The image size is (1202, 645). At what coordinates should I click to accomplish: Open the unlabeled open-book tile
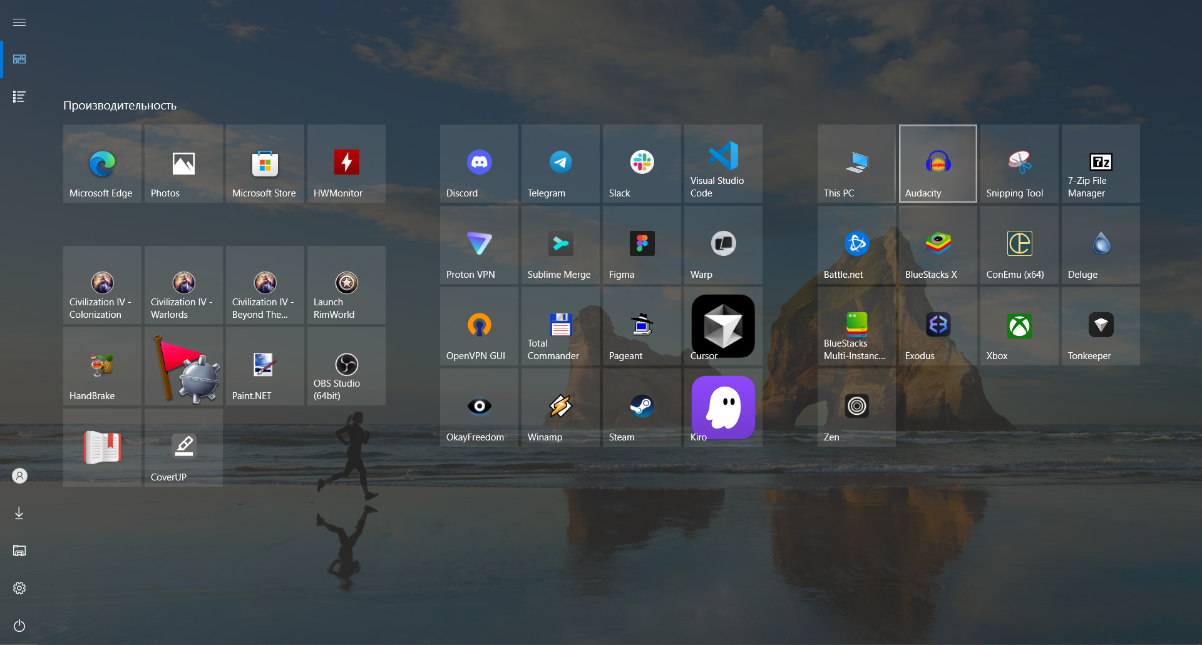pos(102,447)
